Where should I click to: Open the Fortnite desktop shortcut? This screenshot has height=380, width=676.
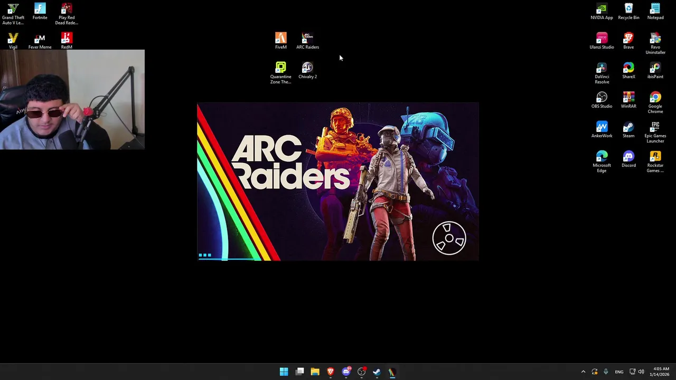[x=40, y=12]
